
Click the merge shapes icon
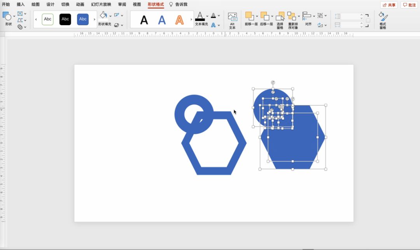pos(20,27)
